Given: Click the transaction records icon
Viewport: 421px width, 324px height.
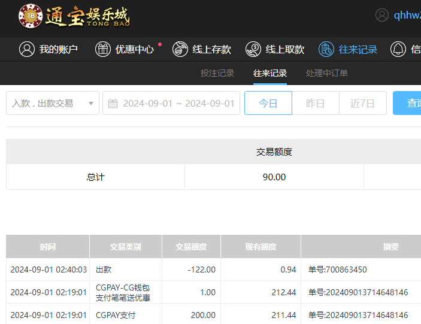Looking at the screenshot, I should click(326, 49).
